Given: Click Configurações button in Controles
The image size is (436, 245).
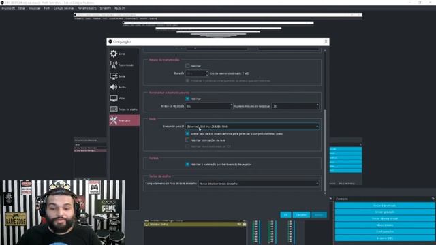Looking at the screenshot, I should tap(384, 231).
